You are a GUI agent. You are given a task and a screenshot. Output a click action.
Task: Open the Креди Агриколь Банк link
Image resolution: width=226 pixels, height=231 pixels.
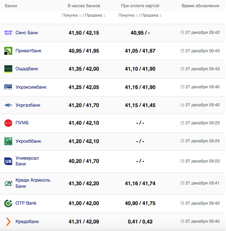tap(33, 183)
